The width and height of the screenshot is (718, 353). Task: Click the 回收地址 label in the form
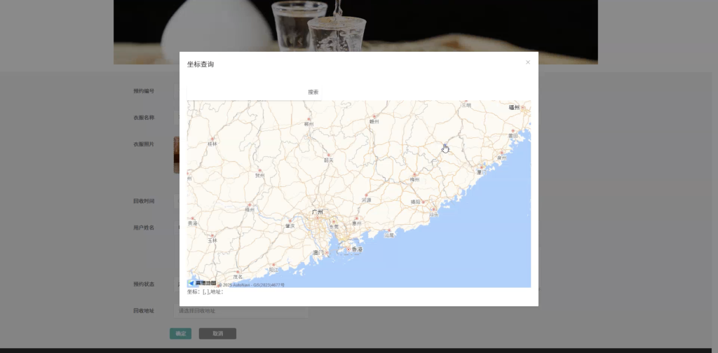pyautogui.click(x=144, y=310)
